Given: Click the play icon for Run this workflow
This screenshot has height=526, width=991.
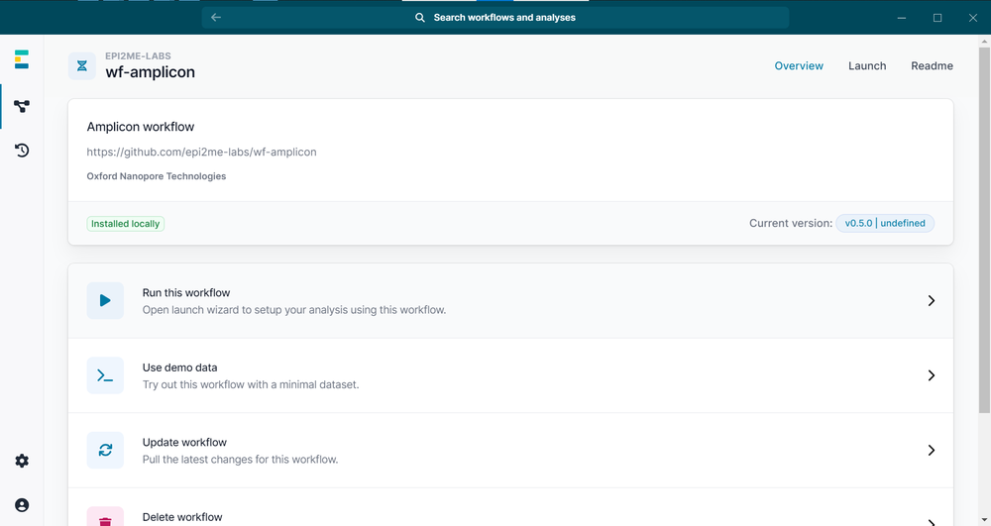Looking at the screenshot, I should pyautogui.click(x=106, y=300).
